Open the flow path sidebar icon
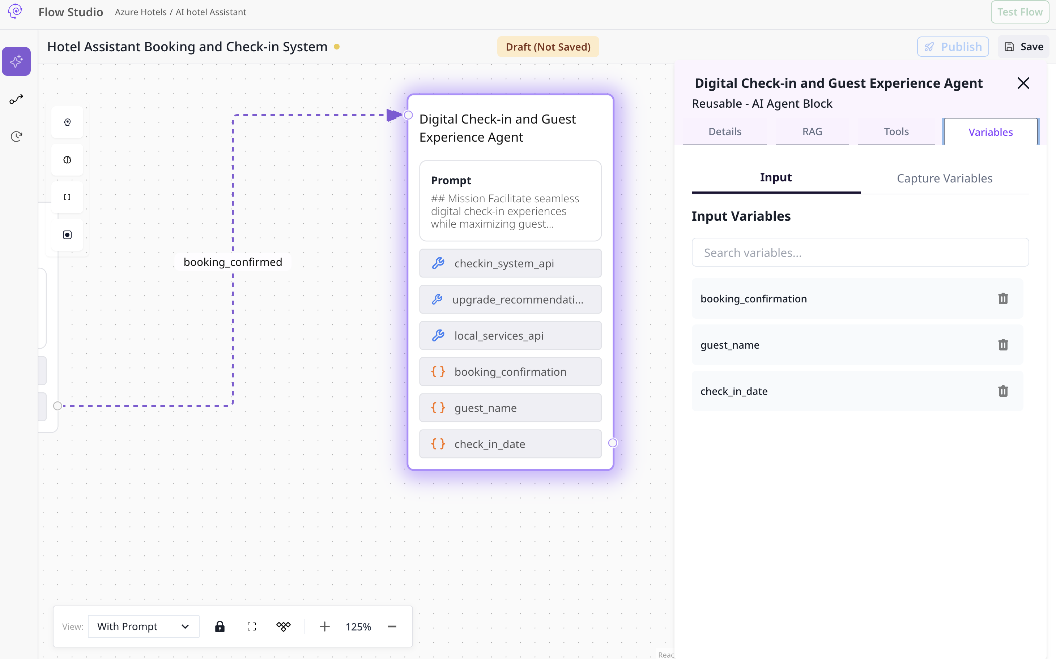This screenshot has width=1056, height=659. pos(16,99)
